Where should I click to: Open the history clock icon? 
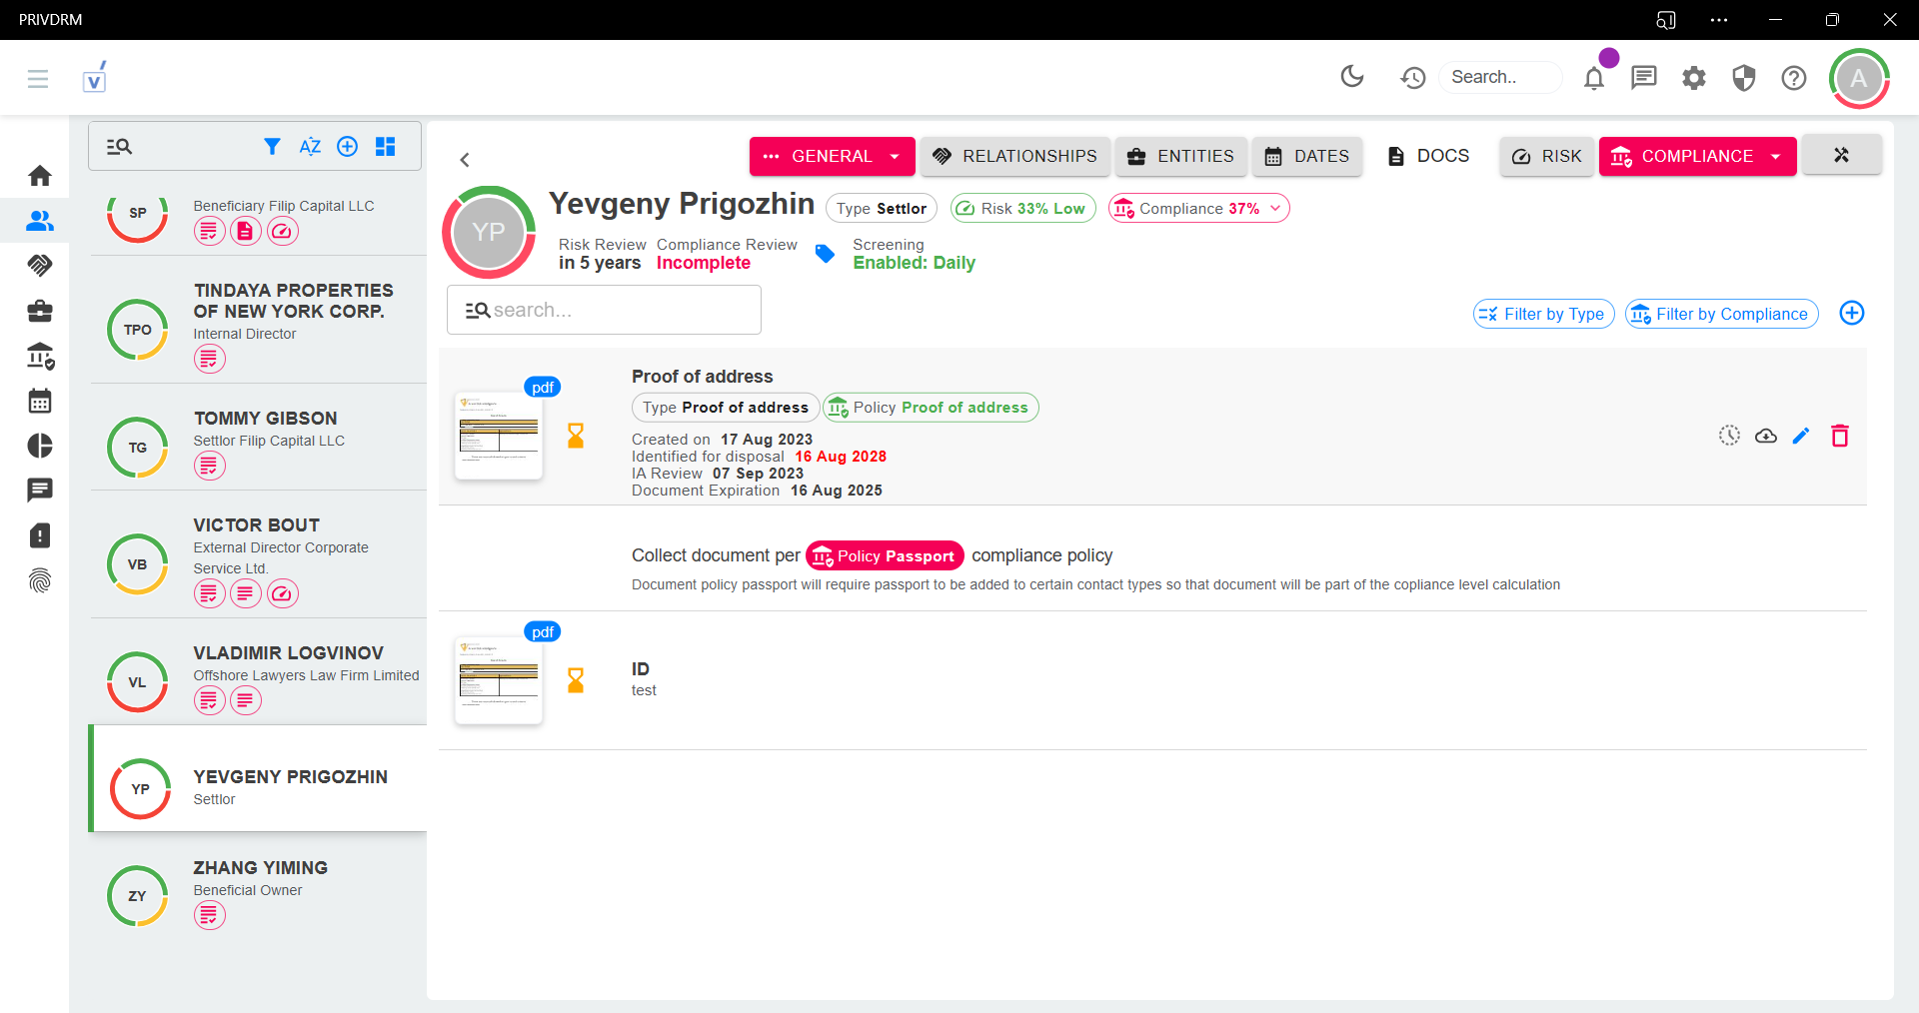click(1412, 78)
